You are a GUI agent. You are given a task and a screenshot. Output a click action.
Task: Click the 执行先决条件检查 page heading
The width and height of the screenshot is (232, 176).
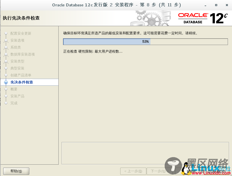(x=21, y=18)
